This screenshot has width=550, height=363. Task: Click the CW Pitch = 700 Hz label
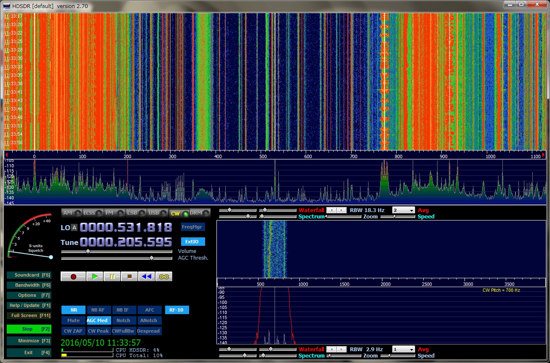pos(501,290)
